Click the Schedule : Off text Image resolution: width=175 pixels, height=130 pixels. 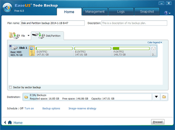[x=15, y=108]
